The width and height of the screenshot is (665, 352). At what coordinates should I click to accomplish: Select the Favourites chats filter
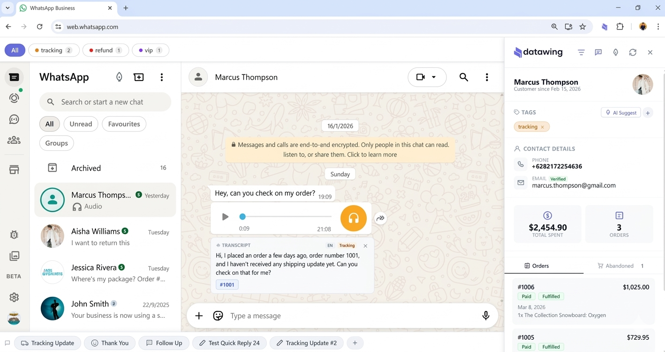click(124, 124)
